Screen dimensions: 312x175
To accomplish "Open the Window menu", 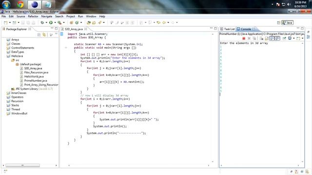I will click(x=91, y=17).
